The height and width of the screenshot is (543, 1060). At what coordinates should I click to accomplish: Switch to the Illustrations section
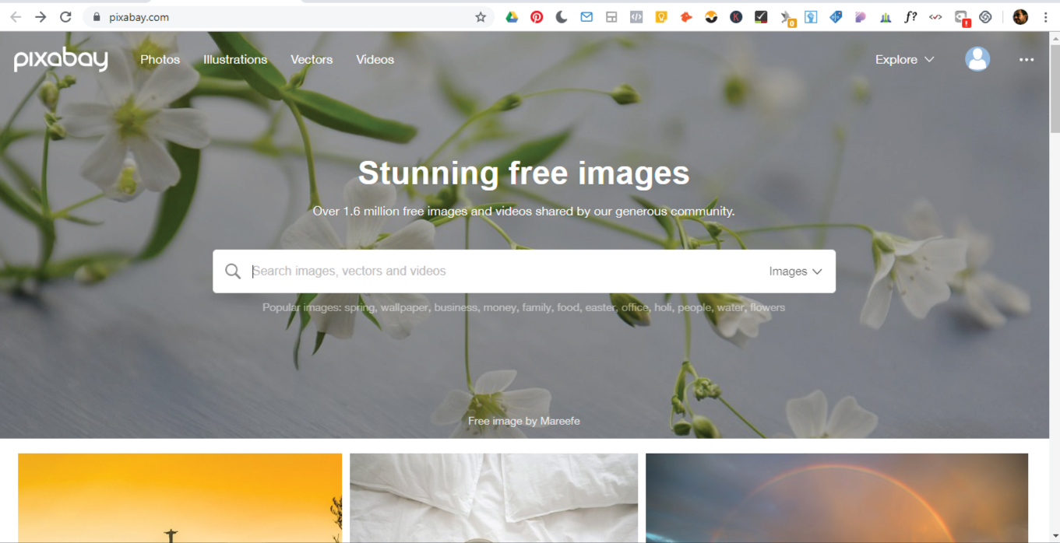point(235,59)
